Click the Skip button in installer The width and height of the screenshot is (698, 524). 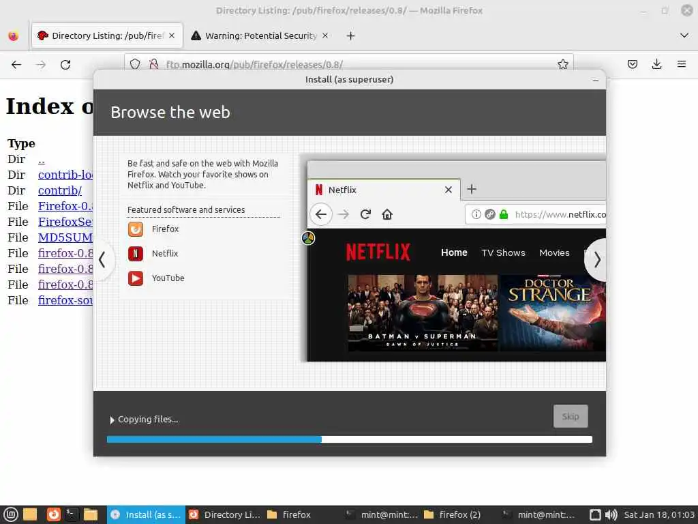[x=571, y=416]
